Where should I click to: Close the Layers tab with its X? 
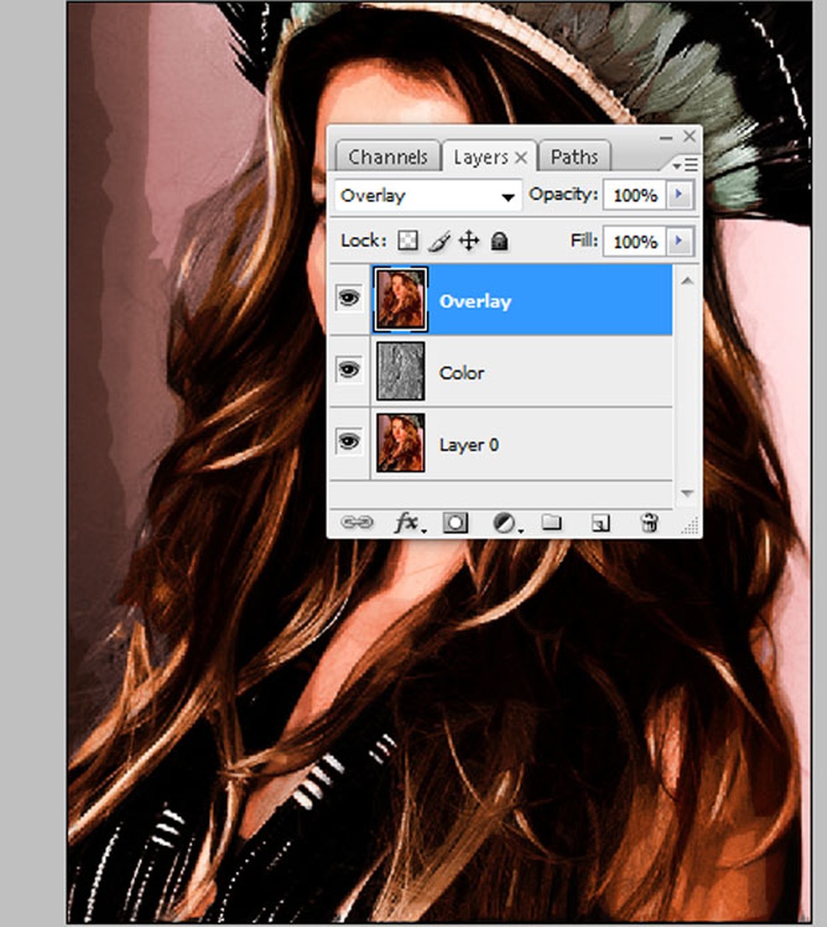[521, 158]
